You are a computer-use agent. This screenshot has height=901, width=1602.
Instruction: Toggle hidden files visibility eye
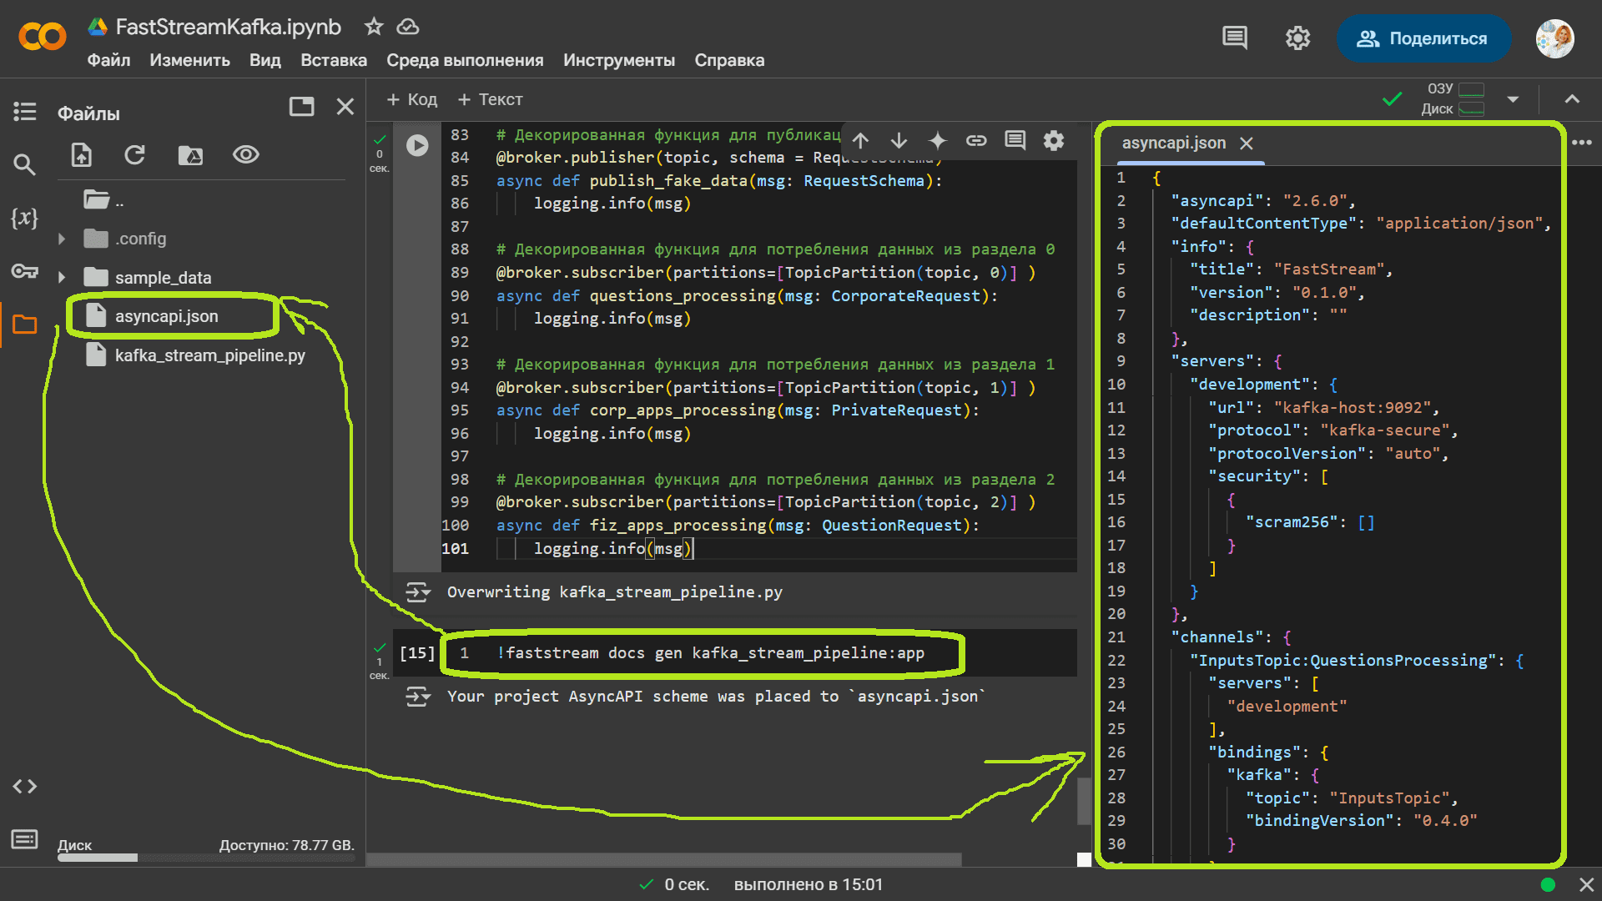[246, 155]
